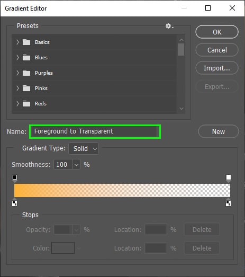The image size is (245, 277).
Task: Click the OK button
Action: tap(217, 32)
